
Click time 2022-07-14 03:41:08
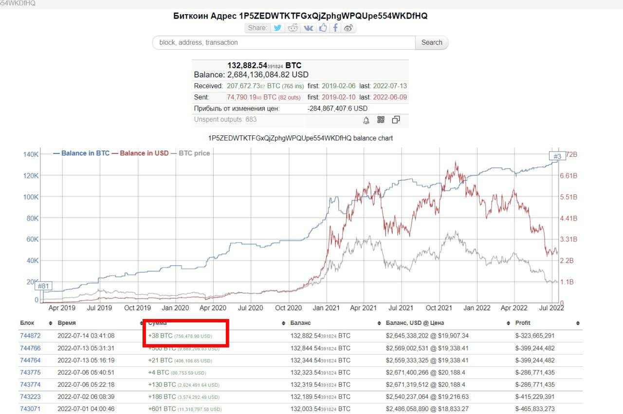[x=86, y=336]
